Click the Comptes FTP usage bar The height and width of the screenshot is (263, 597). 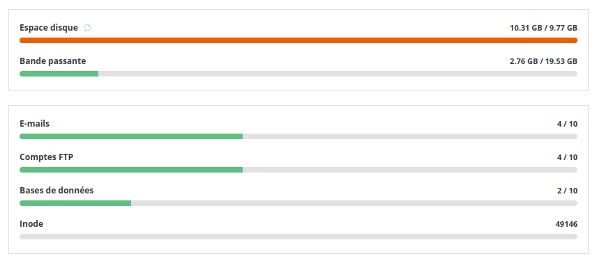point(298,170)
